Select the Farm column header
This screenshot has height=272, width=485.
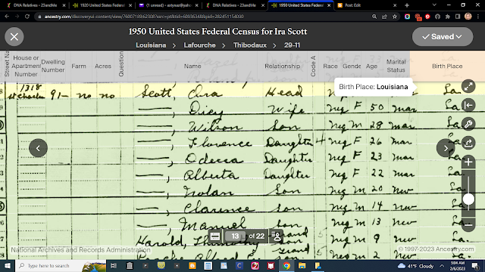click(x=79, y=66)
